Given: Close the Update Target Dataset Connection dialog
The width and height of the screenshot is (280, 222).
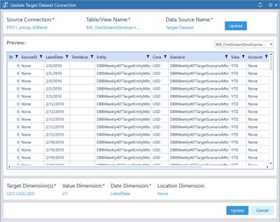Looking at the screenshot, I should coord(276,5).
